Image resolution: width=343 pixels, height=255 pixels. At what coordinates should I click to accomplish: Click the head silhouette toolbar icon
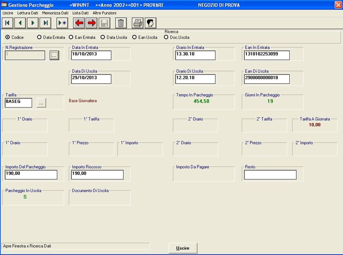pyautogui.click(x=151, y=23)
